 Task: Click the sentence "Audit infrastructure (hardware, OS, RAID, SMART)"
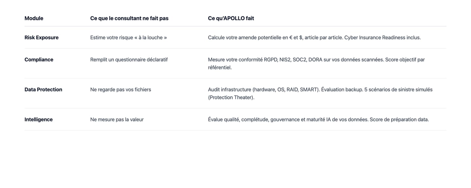[x=264, y=90]
